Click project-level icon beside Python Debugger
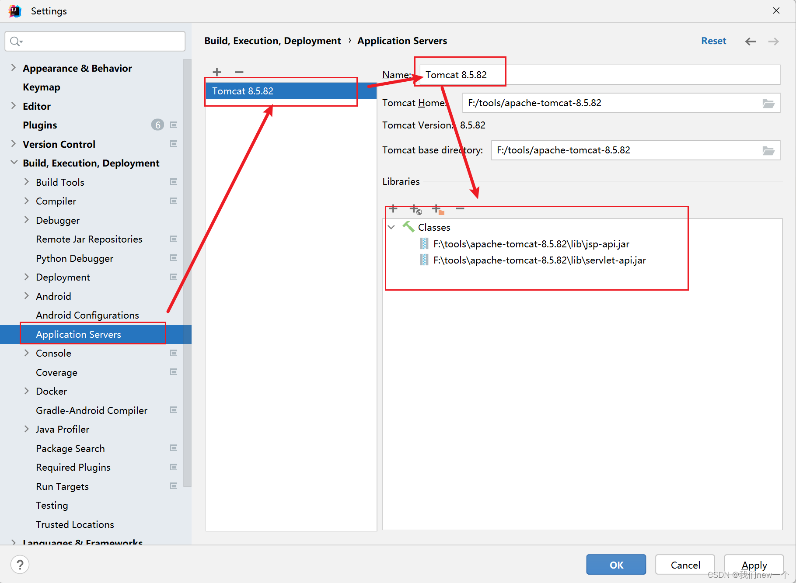The width and height of the screenshot is (796, 583). coord(174,258)
